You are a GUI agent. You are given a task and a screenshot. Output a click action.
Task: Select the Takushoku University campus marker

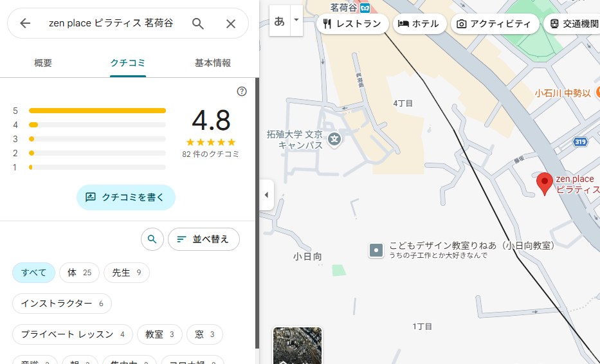point(334,138)
